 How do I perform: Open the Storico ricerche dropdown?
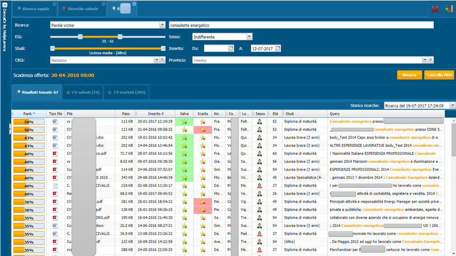click(x=452, y=106)
